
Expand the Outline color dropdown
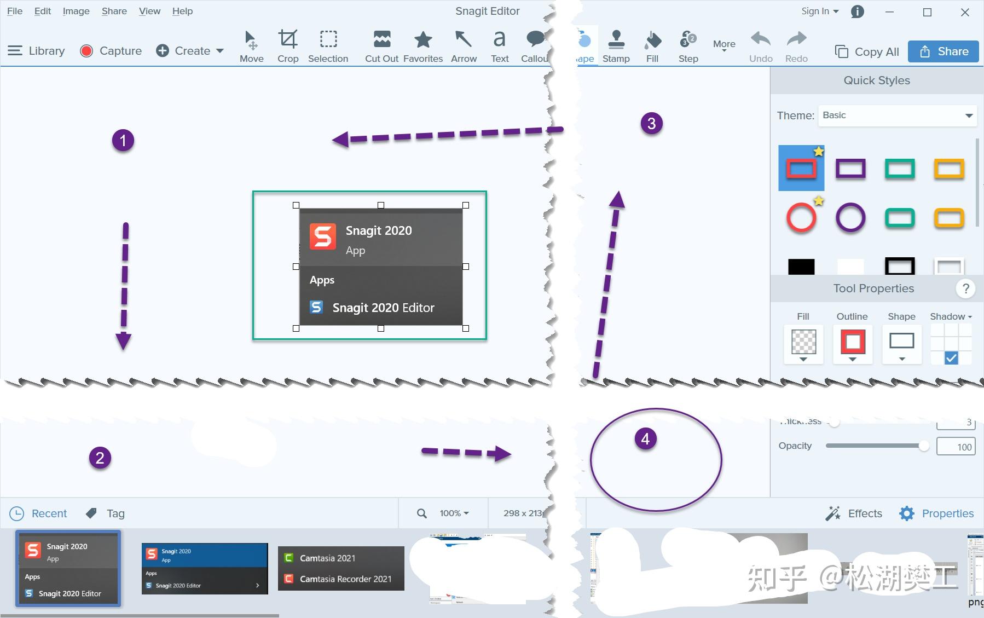click(x=853, y=359)
